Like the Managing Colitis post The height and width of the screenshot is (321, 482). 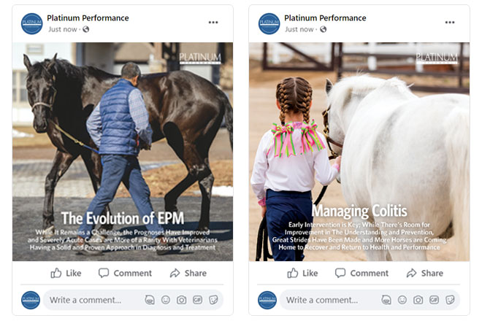click(302, 273)
